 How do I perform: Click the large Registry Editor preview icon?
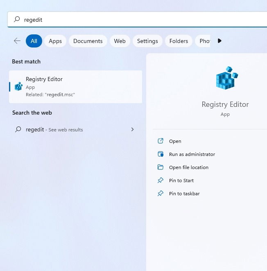(227, 78)
